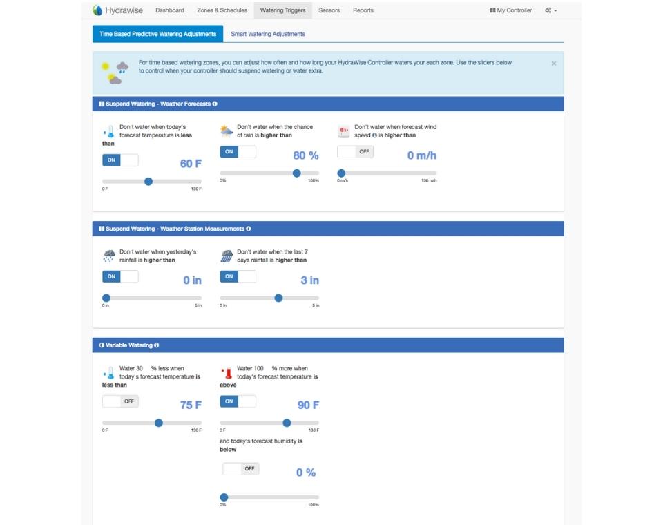
Task: Click the Hydrawise logo icon
Action: point(97,10)
